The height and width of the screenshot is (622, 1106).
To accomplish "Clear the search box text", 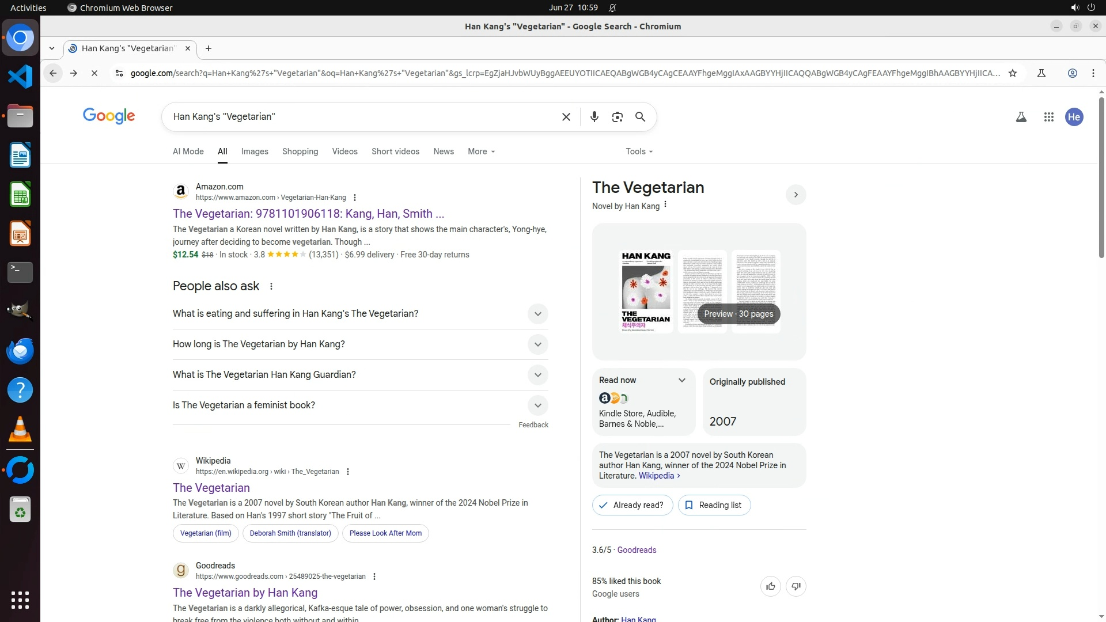I will click(x=566, y=117).
